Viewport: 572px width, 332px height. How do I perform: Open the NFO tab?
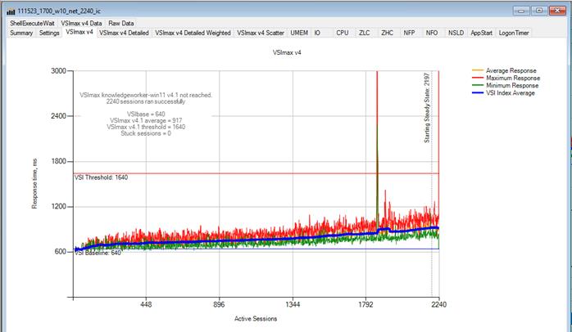(432, 33)
